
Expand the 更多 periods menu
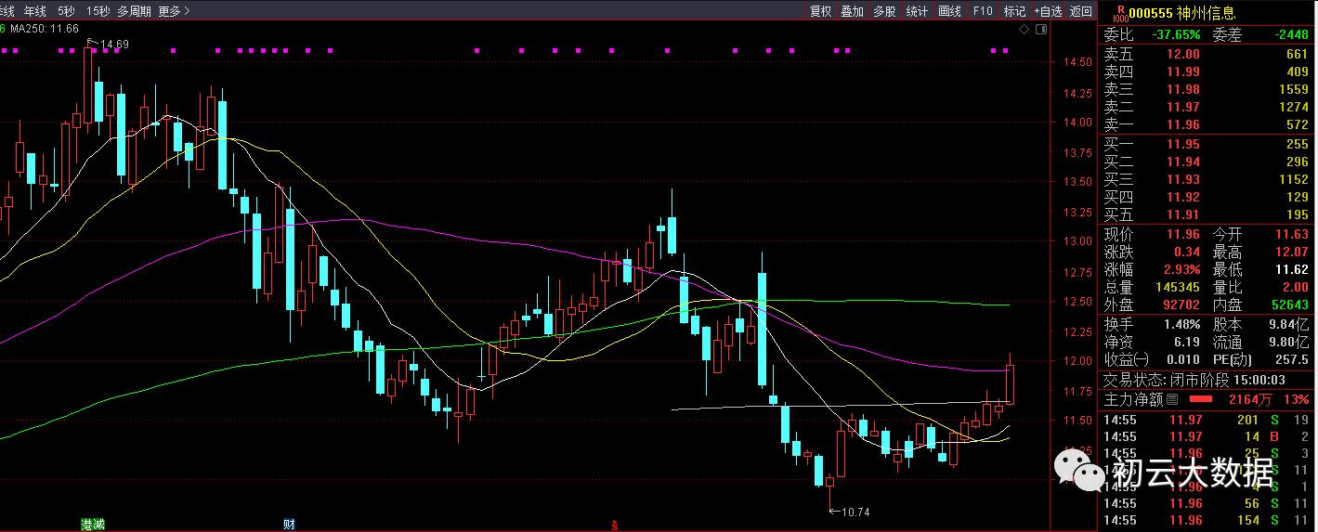tap(174, 11)
